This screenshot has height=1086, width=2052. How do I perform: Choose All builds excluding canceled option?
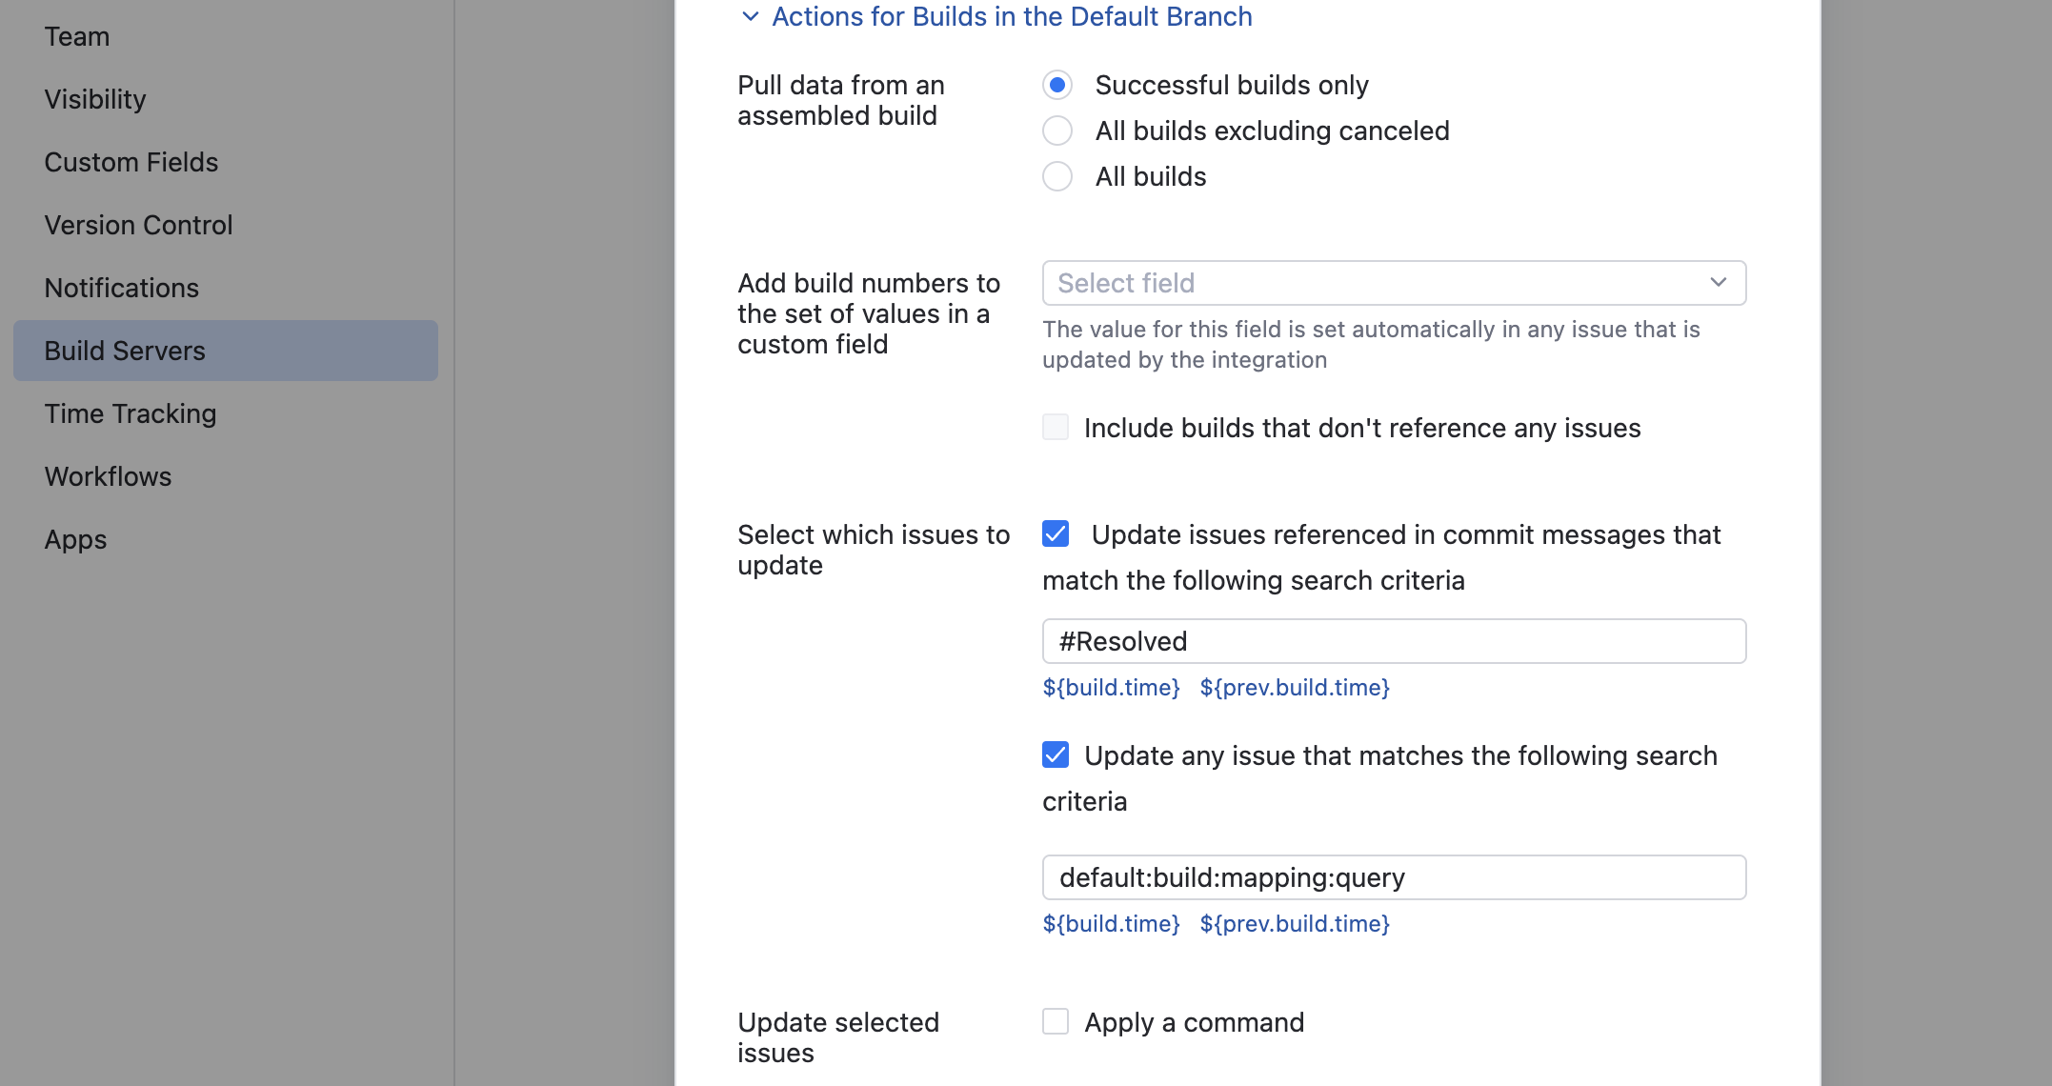tap(1057, 131)
